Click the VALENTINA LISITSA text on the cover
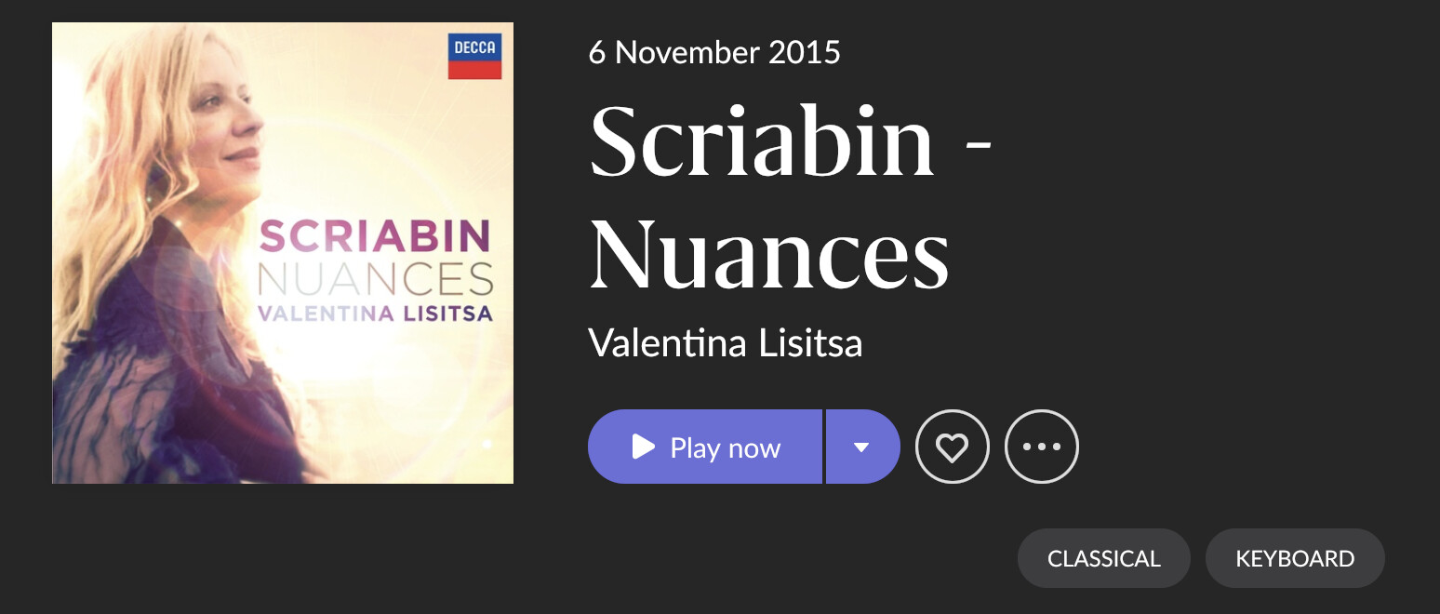The width and height of the screenshot is (1440, 614). 375,314
